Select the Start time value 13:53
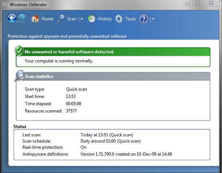 [x=71, y=96]
